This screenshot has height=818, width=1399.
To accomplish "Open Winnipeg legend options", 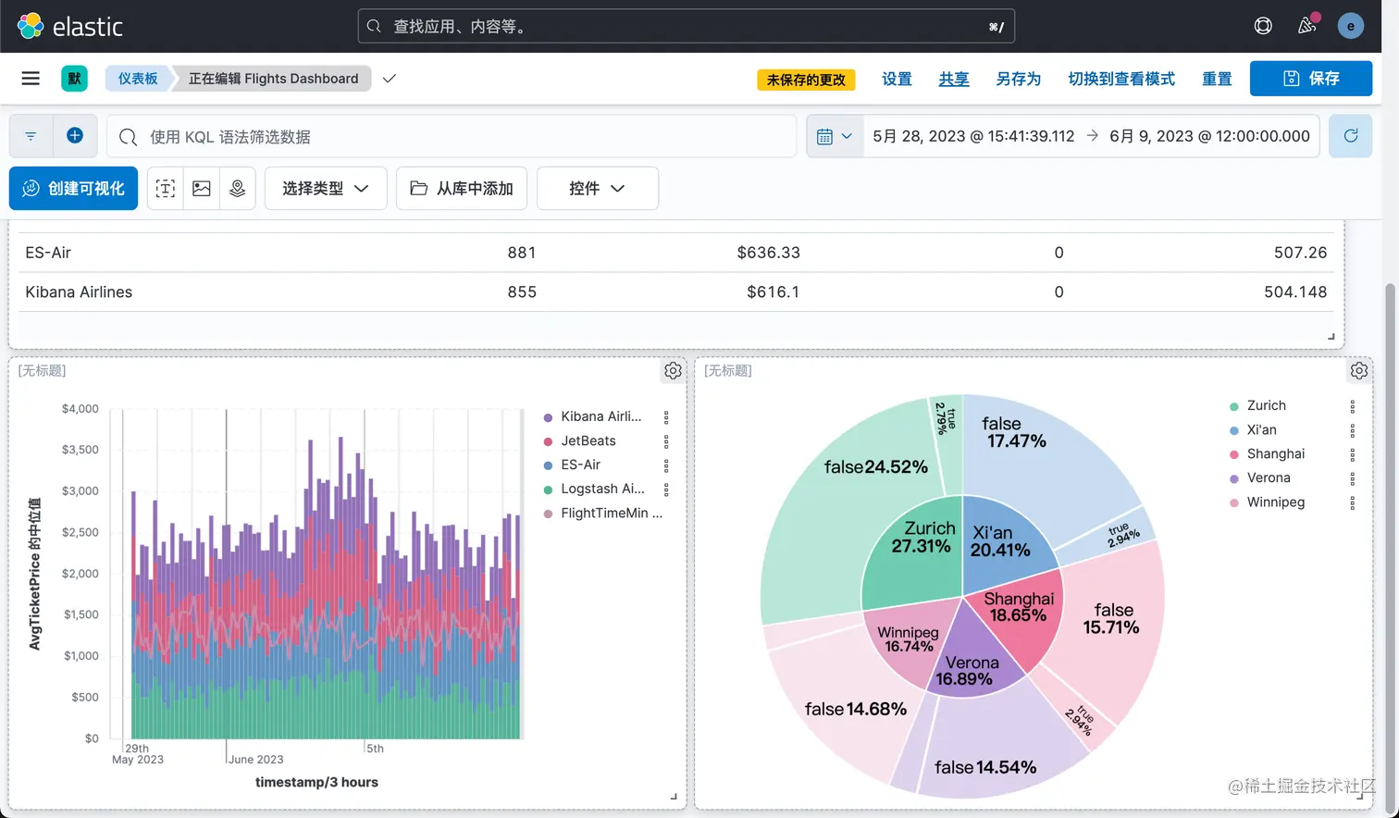I will point(1352,502).
